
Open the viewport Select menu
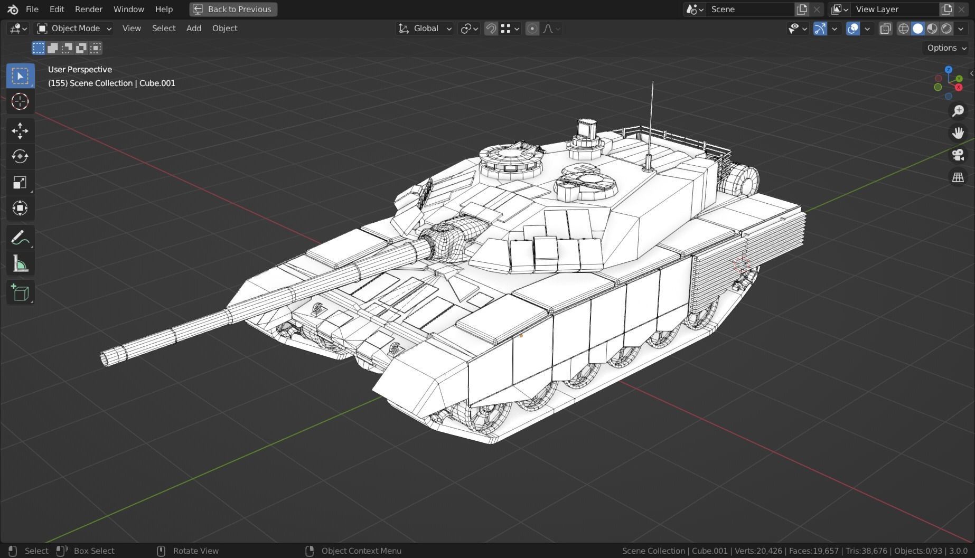164,29
